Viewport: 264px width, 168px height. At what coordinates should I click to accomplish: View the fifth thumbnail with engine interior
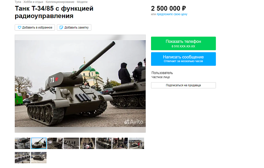coord(88,144)
